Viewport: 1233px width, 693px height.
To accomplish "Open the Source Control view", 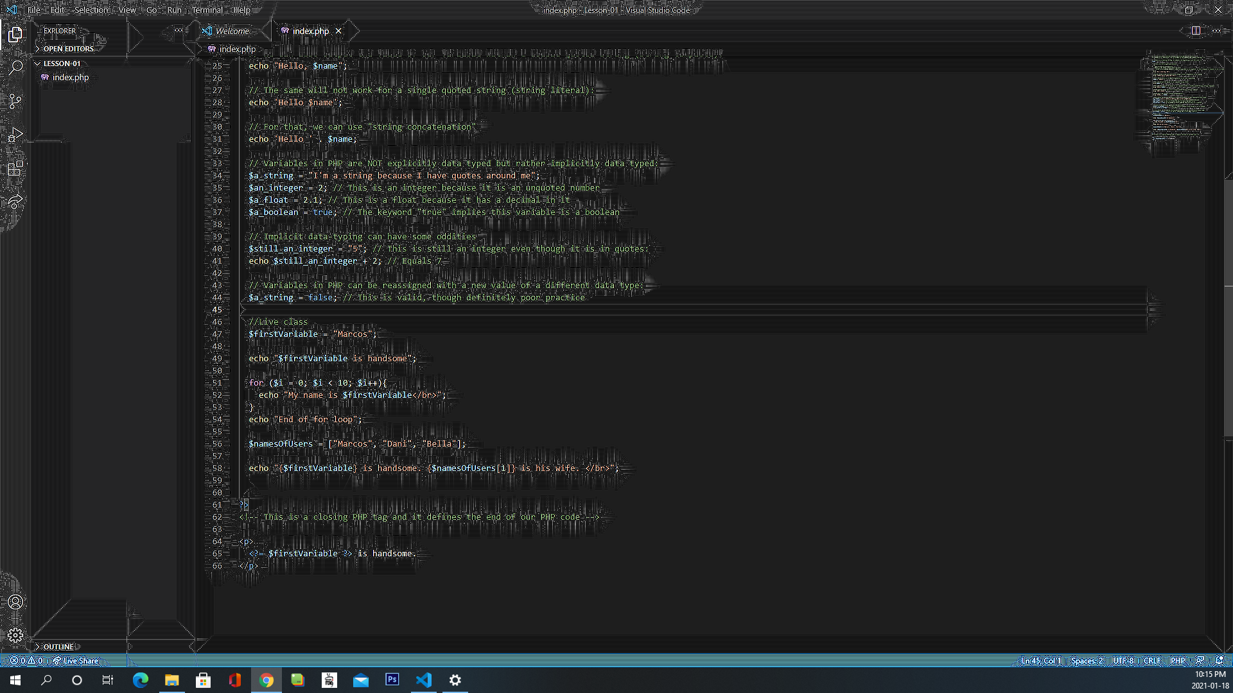I will coord(15,101).
